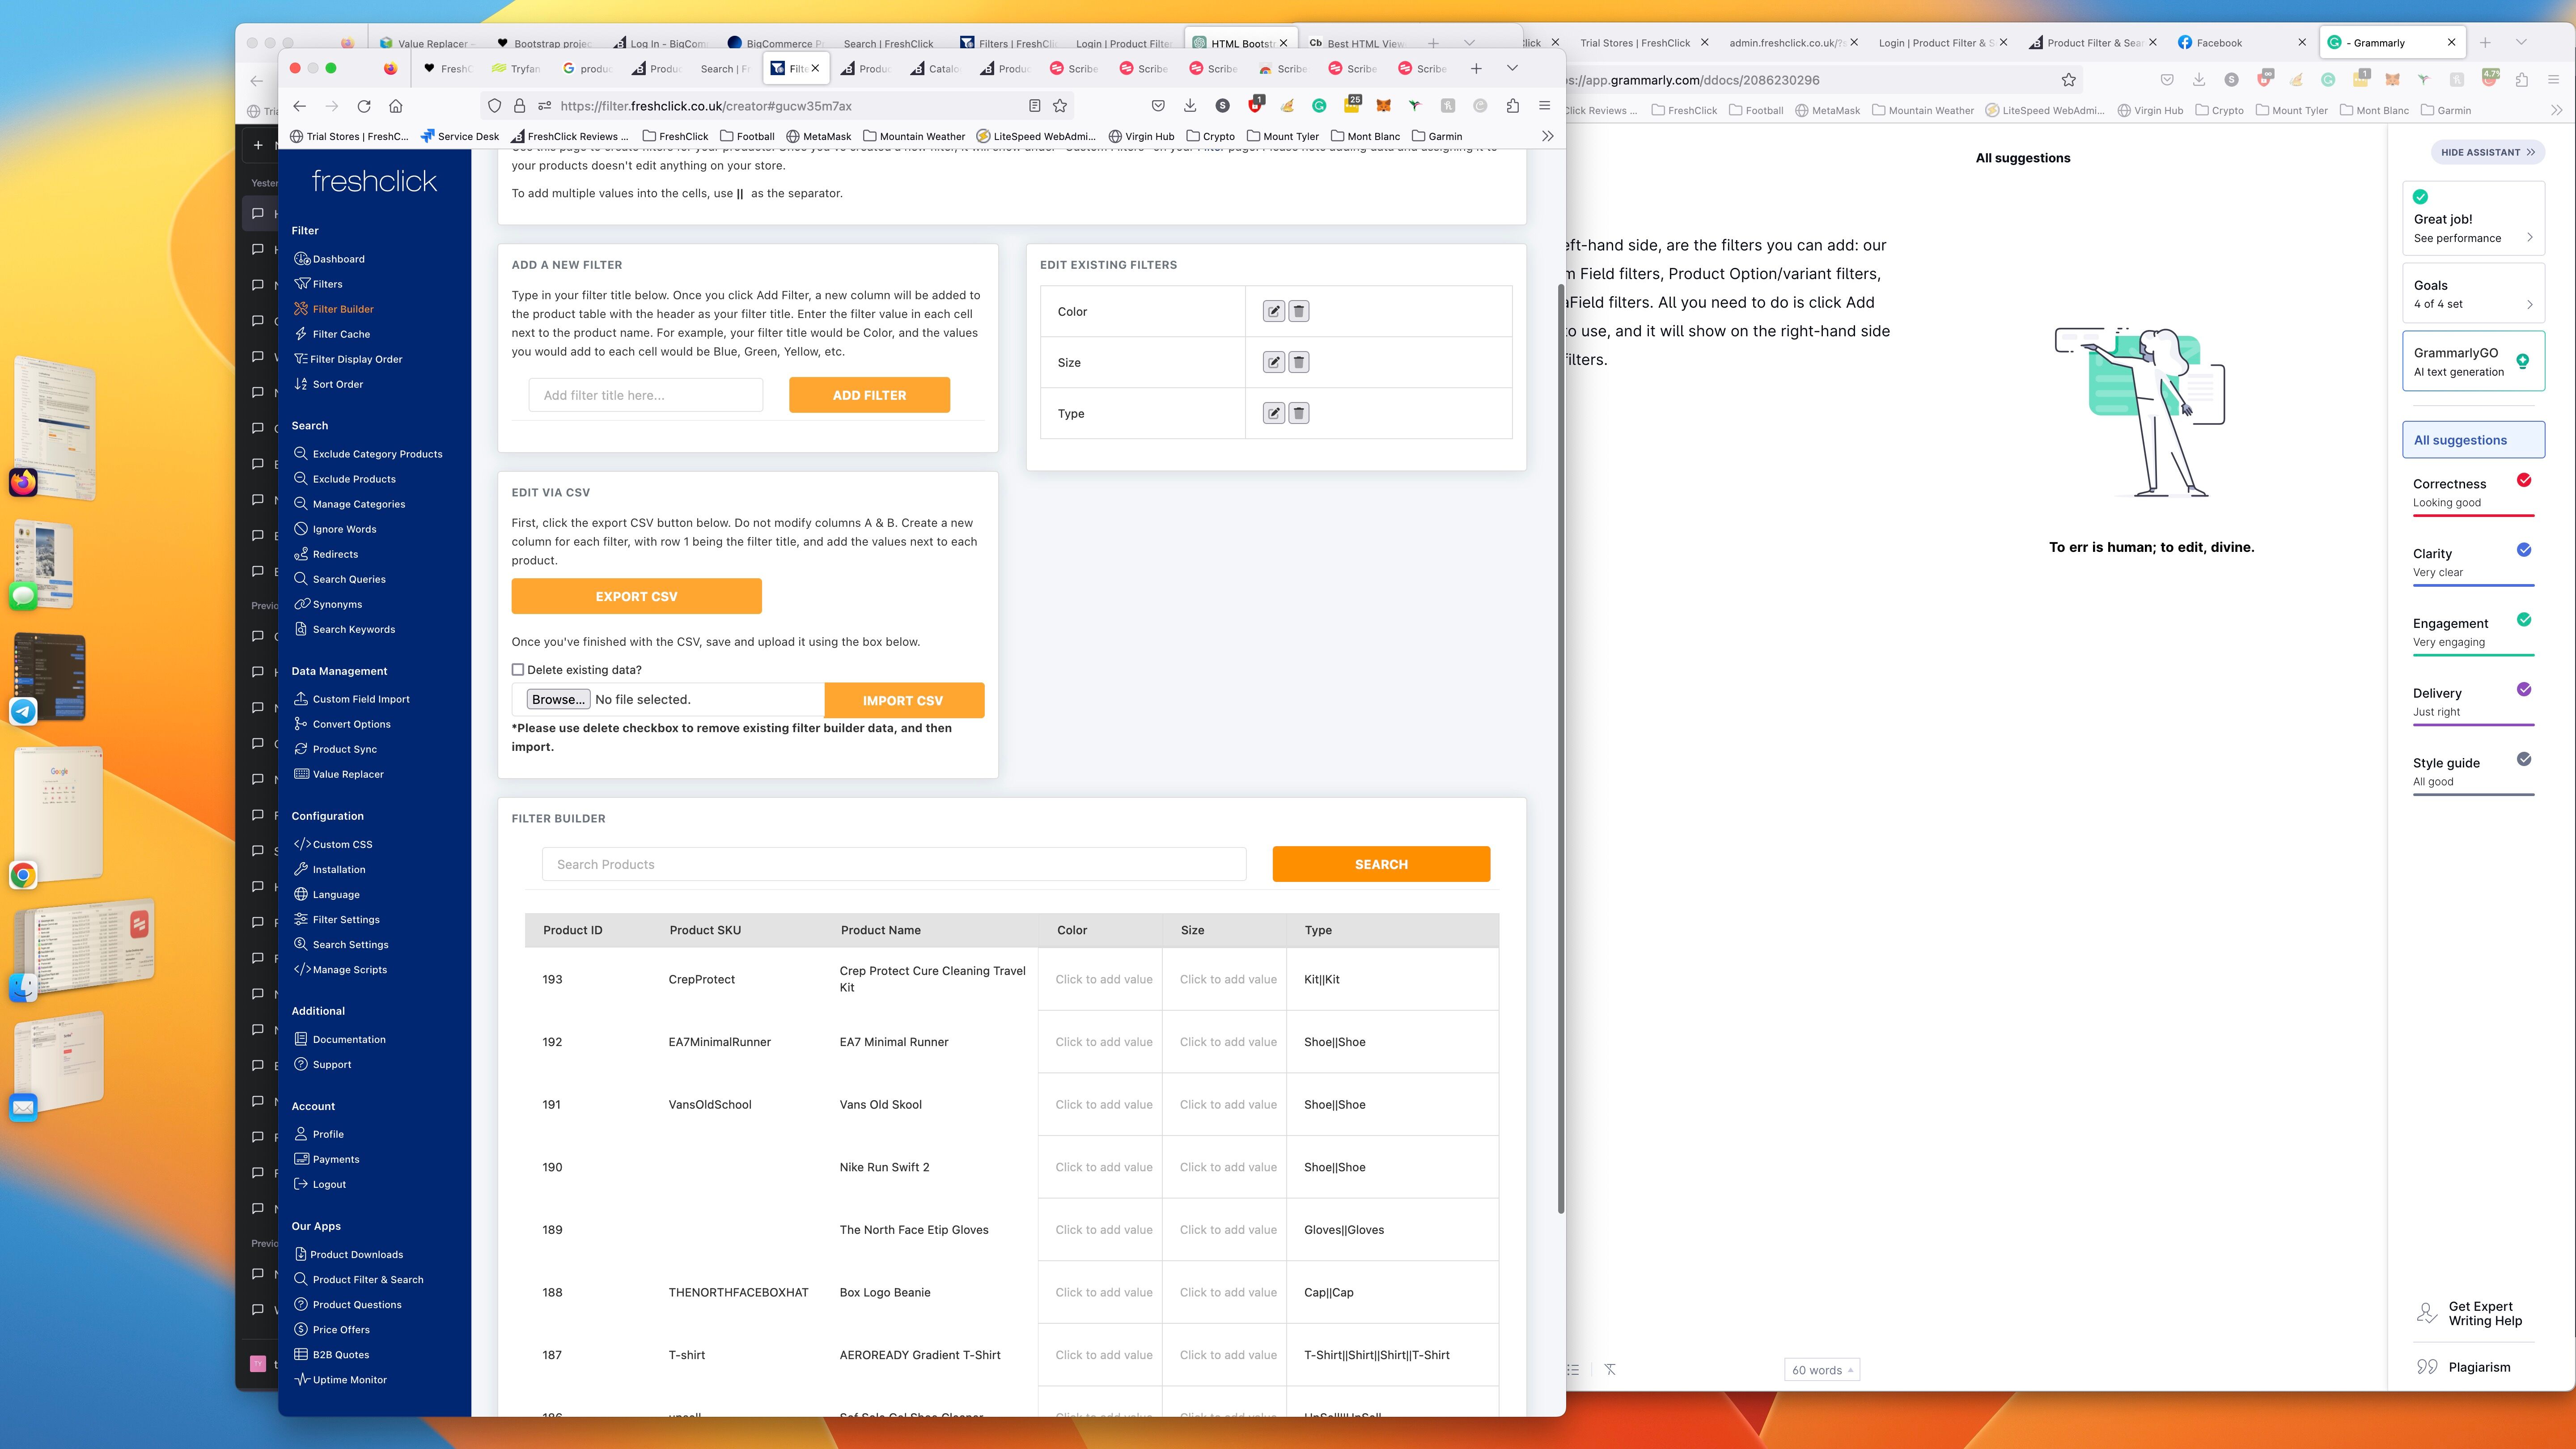The height and width of the screenshot is (1449, 2576).
Task: Open Chrome from the dock
Action: tap(23, 875)
